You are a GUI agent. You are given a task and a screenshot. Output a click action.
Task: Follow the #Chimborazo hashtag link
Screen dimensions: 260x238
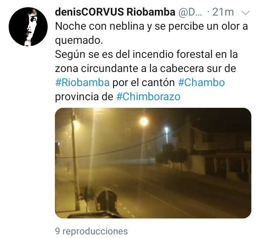[x=148, y=97]
